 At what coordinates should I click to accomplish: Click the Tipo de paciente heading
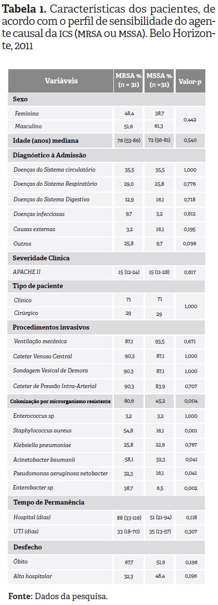[37, 286]
